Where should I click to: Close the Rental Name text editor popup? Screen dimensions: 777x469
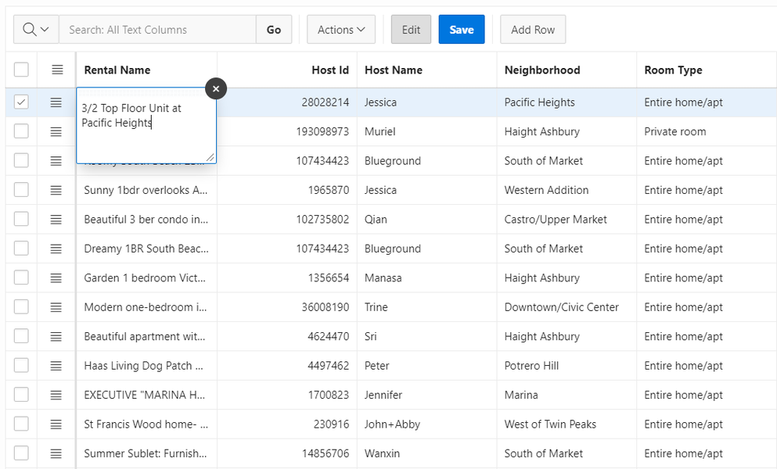pos(216,89)
